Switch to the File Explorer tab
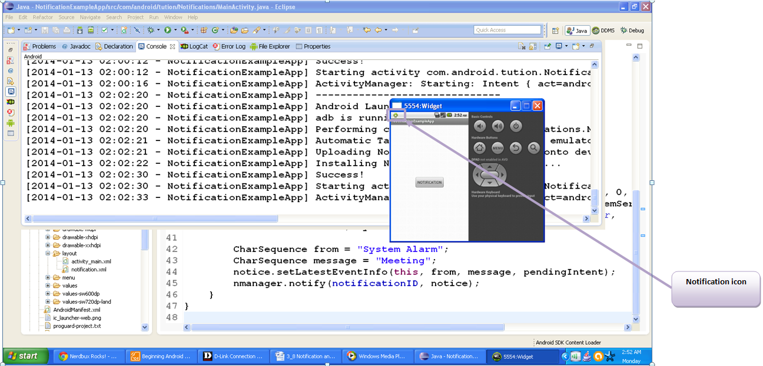 tap(270, 46)
